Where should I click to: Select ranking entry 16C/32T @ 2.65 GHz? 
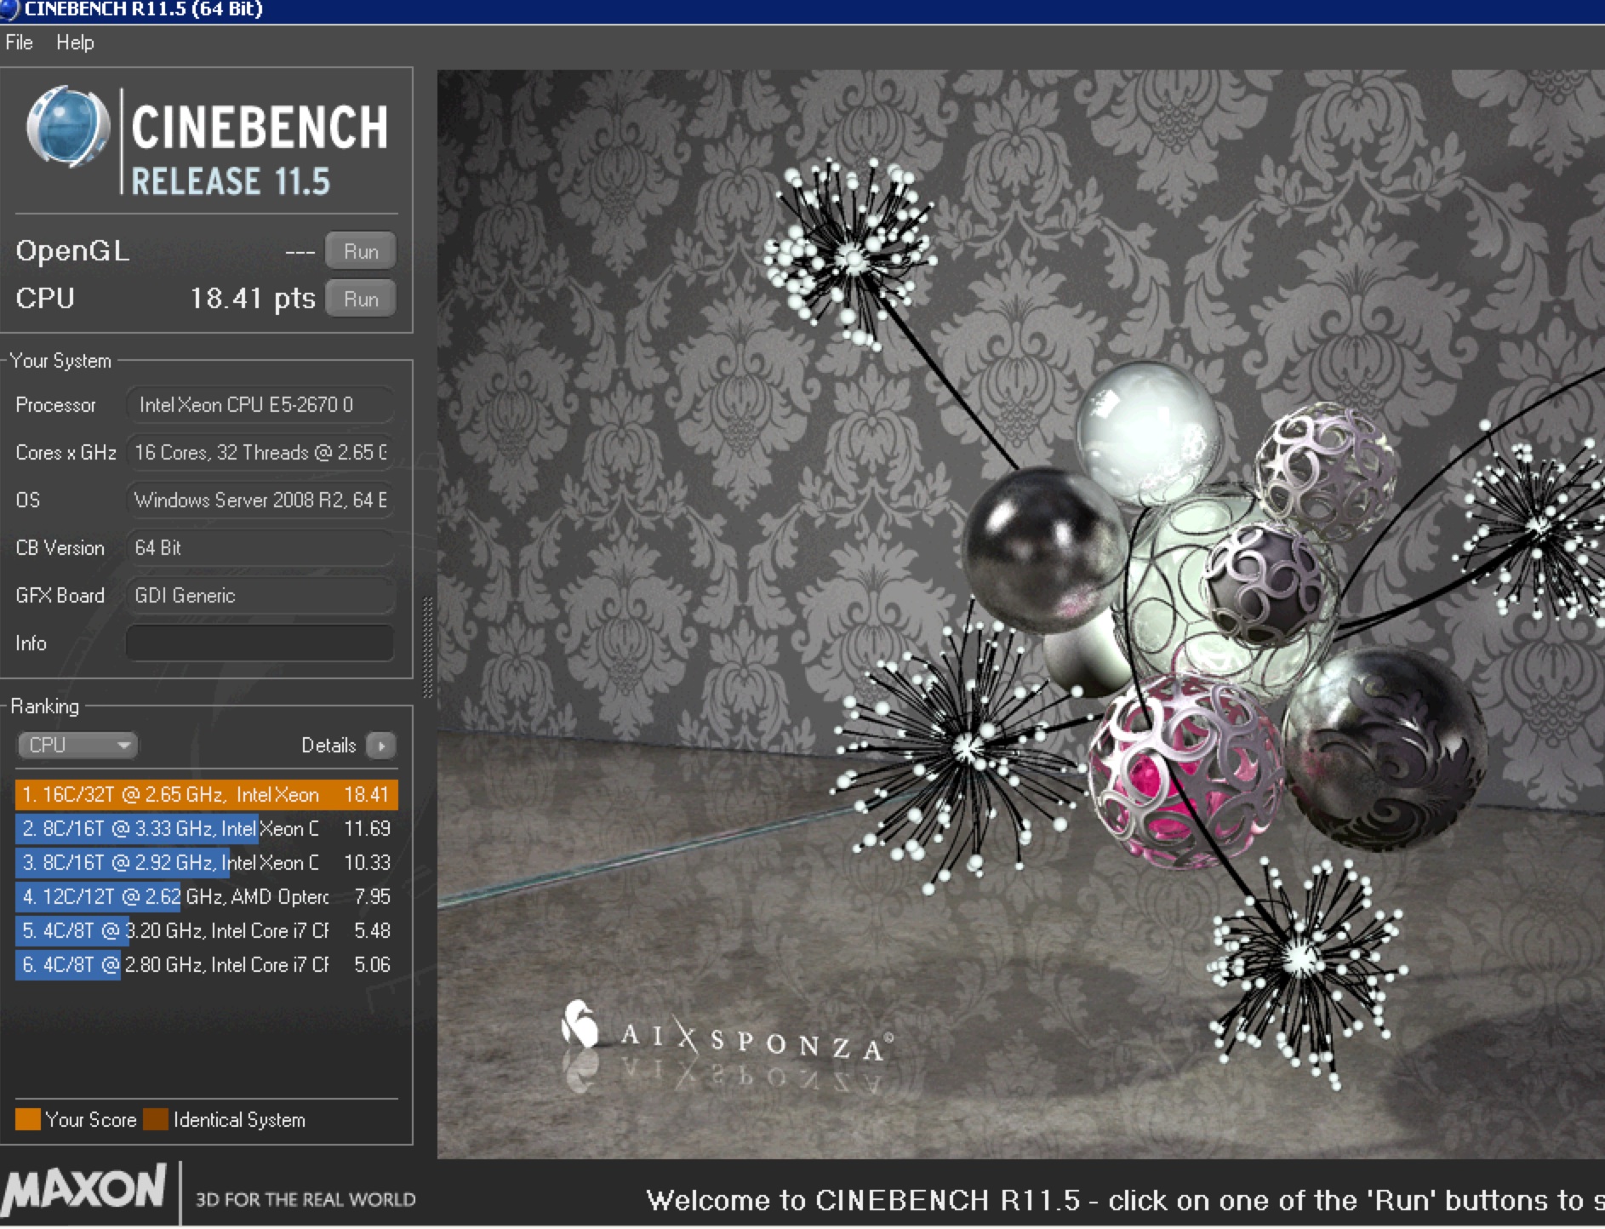(206, 795)
